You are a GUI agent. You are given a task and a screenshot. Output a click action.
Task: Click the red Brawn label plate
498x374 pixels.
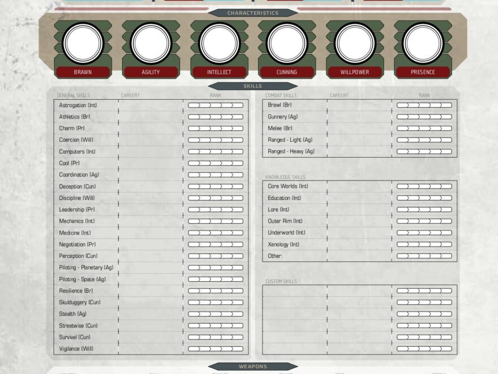[83, 72]
